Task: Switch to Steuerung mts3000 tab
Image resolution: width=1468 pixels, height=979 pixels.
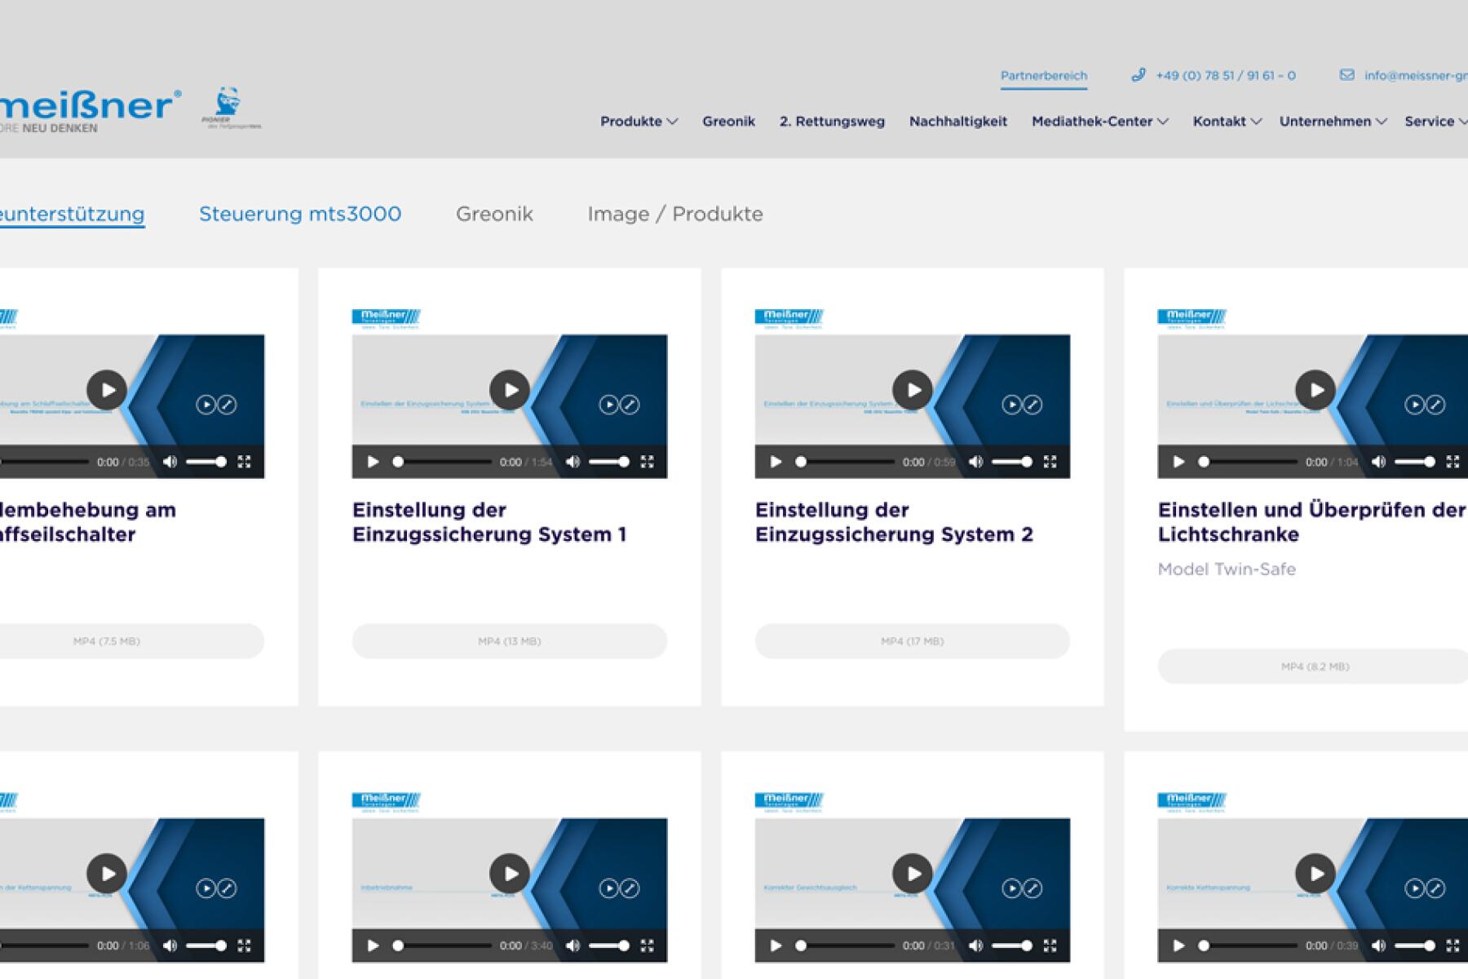Action: 300,214
